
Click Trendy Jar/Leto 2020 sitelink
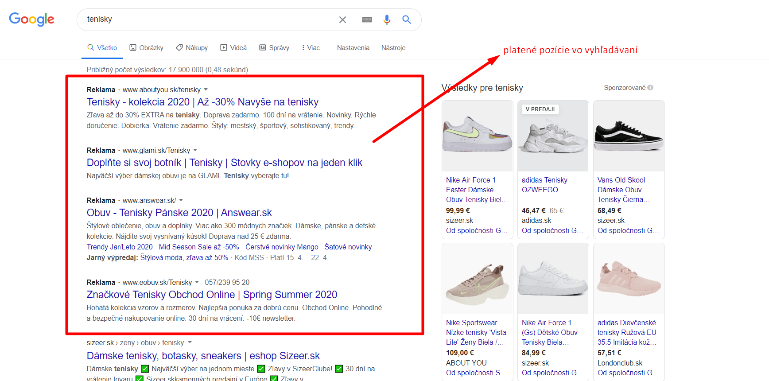coord(120,247)
